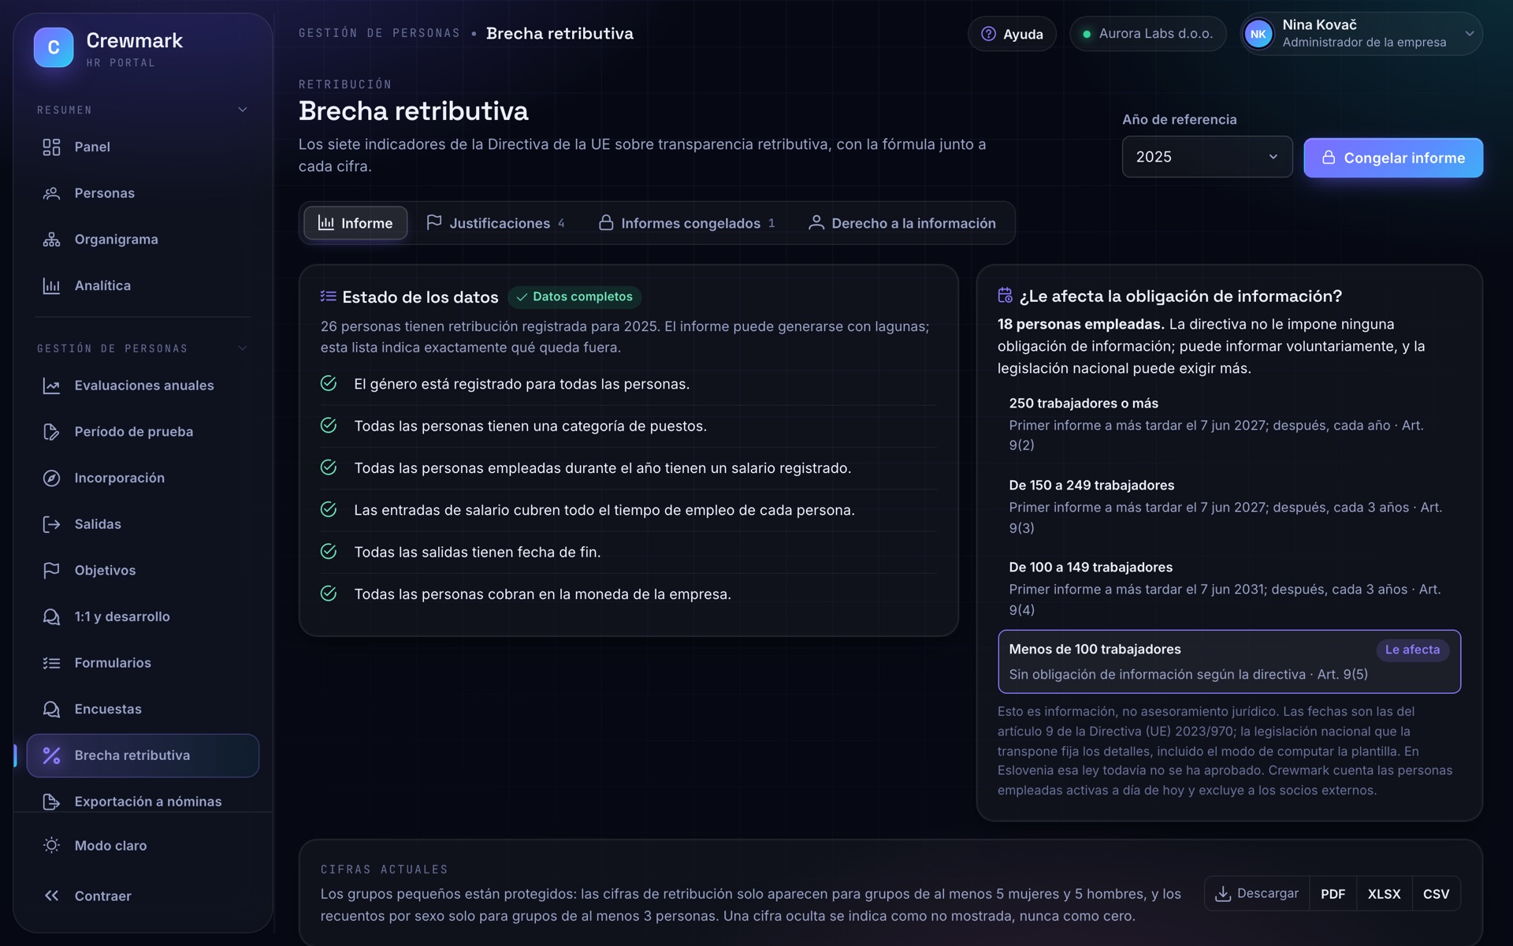1513x946 pixels.
Task: Download the report as PDF
Action: coord(1333,894)
